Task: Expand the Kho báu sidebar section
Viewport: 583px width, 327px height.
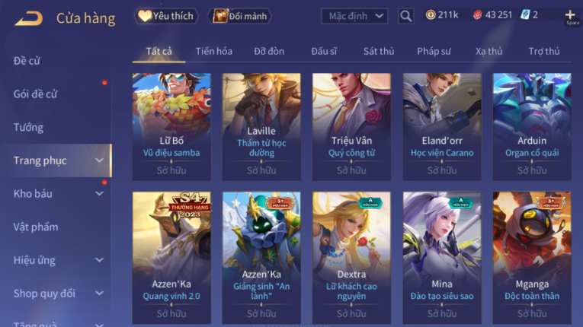Action: 59,194
